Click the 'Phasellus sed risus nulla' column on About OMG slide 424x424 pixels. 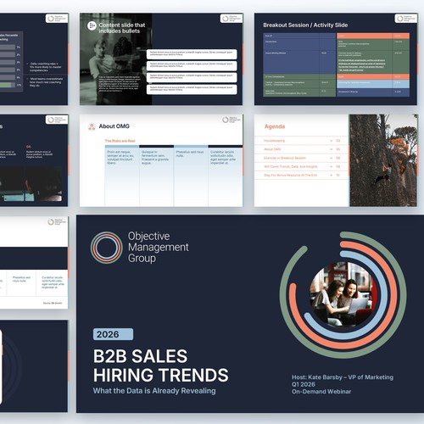click(190, 153)
